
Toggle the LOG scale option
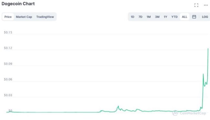[205, 17]
